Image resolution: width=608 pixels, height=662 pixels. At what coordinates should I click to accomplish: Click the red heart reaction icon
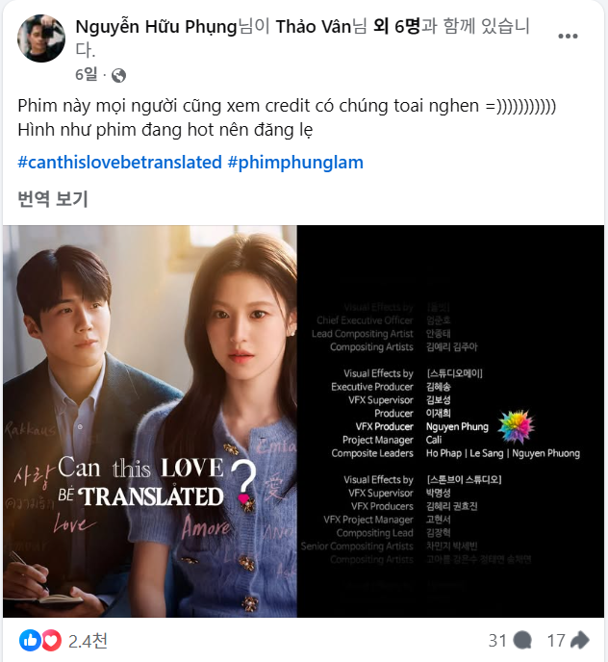[x=51, y=641]
